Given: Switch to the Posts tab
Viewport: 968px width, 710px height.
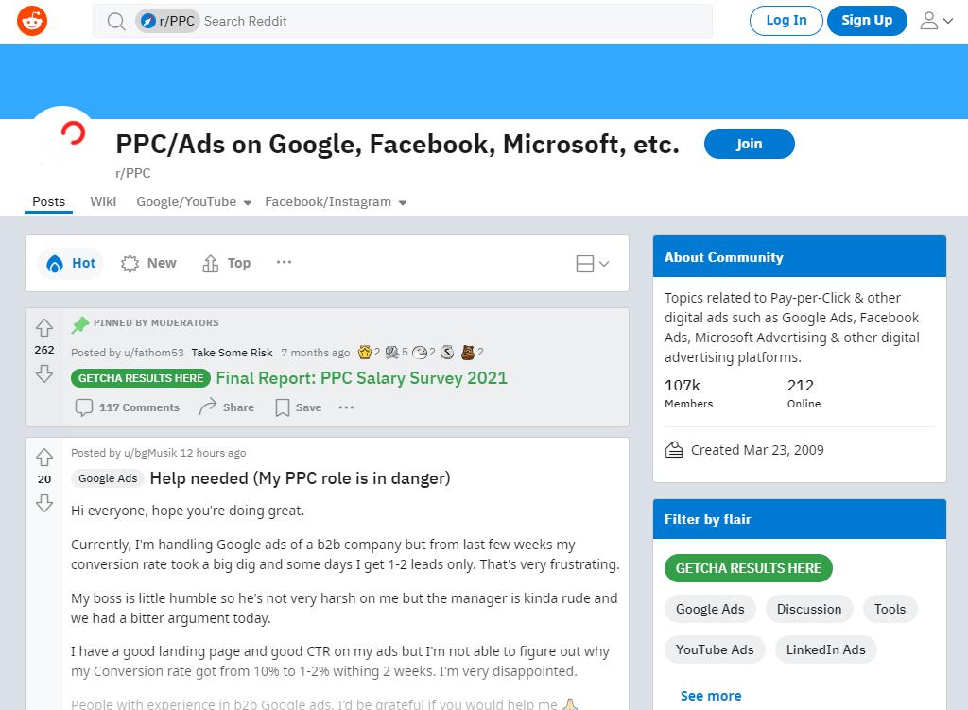Looking at the screenshot, I should [48, 201].
